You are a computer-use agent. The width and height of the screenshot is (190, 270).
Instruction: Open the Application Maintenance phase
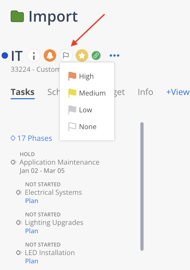click(x=59, y=162)
